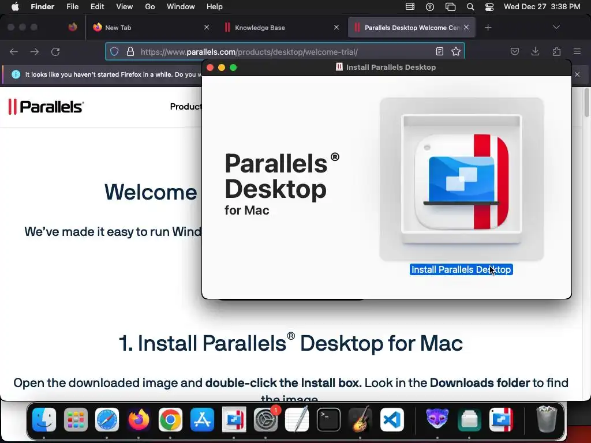Open the Firefox hamburger application menu
This screenshot has height=443, width=591.
577,51
